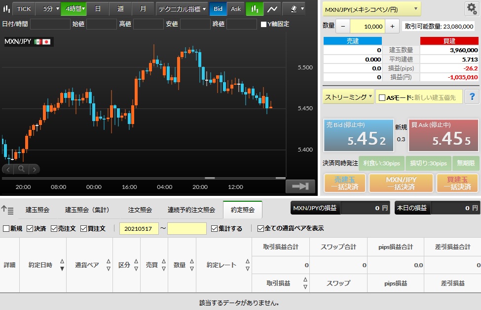Viewport: 481px width, 310px height.
Task: Check the 新規 filter checkbox
Action: coord(6,229)
